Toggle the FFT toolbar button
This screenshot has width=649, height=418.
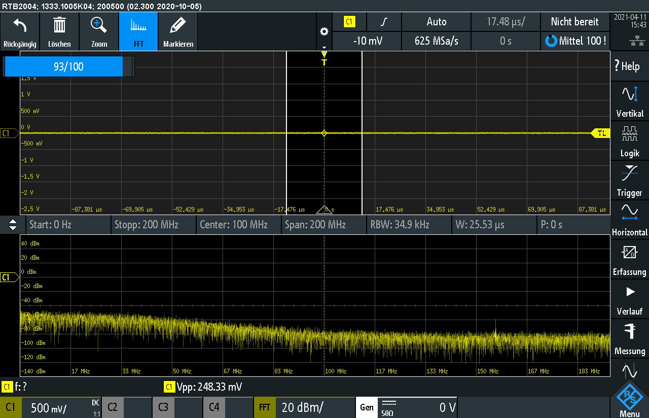[138, 31]
